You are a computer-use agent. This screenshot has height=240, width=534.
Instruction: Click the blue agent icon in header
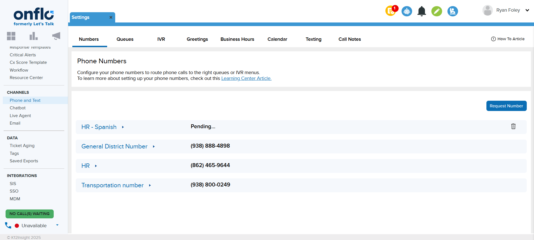(x=452, y=11)
